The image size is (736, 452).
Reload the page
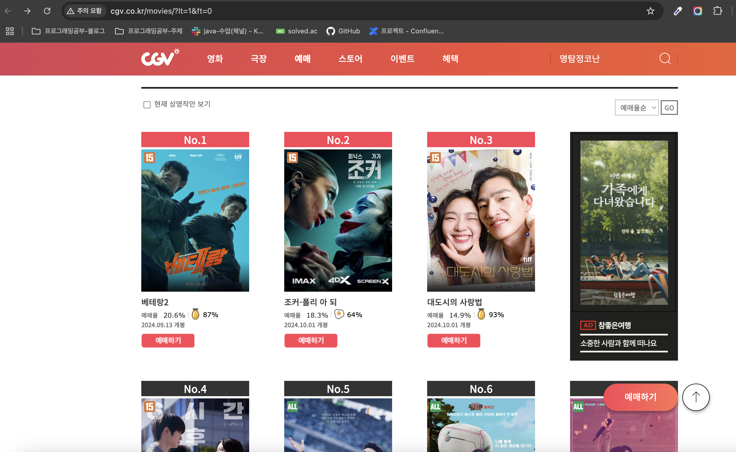[x=47, y=11]
